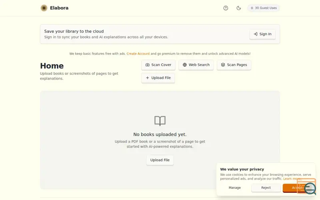Click Upload File in the empty library
Screen dimensions: 320x200
[x=160, y=160]
